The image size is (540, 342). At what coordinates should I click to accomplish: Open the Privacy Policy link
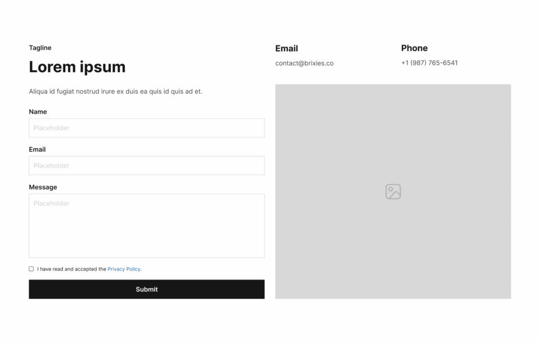[124, 269]
